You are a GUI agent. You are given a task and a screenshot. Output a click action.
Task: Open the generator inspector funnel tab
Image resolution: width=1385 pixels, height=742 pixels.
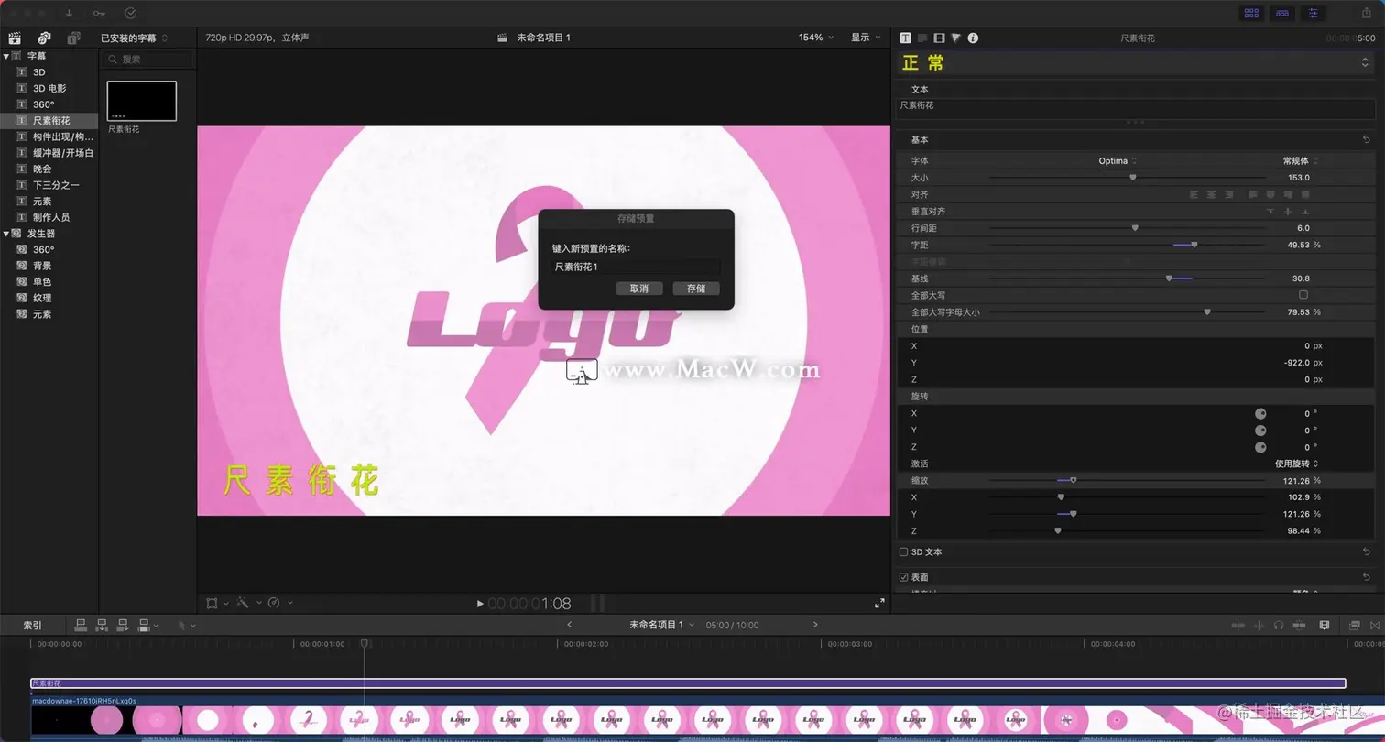click(x=955, y=38)
